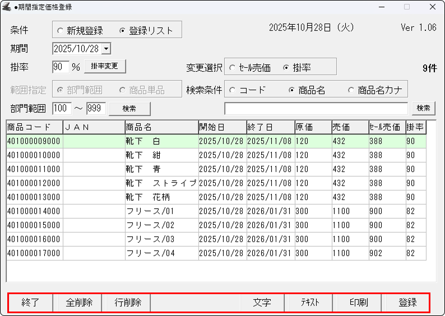Select the フリース/01 row in list
The image size is (445, 316).
tap(161, 211)
